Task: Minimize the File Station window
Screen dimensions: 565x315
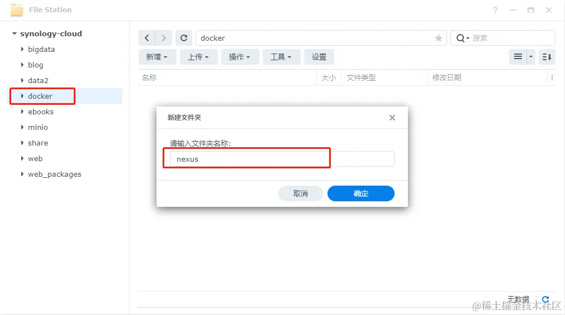Action: tap(513, 10)
